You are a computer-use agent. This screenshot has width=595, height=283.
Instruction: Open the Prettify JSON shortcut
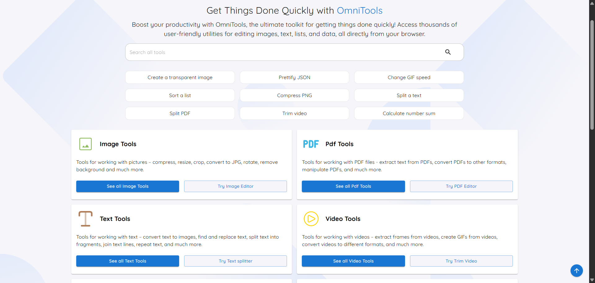pyautogui.click(x=294, y=78)
